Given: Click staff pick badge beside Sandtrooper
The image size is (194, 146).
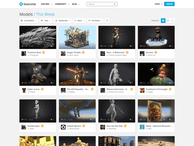Looking at the screenshot, I should click(42, 126).
